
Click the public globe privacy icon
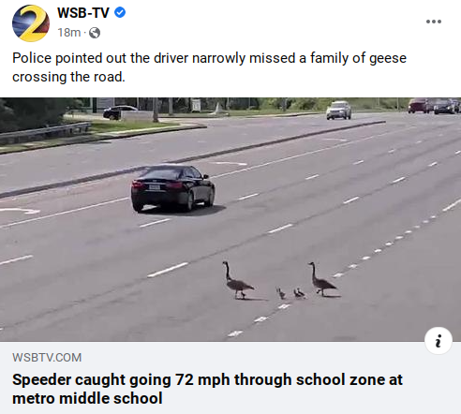point(95,33)
